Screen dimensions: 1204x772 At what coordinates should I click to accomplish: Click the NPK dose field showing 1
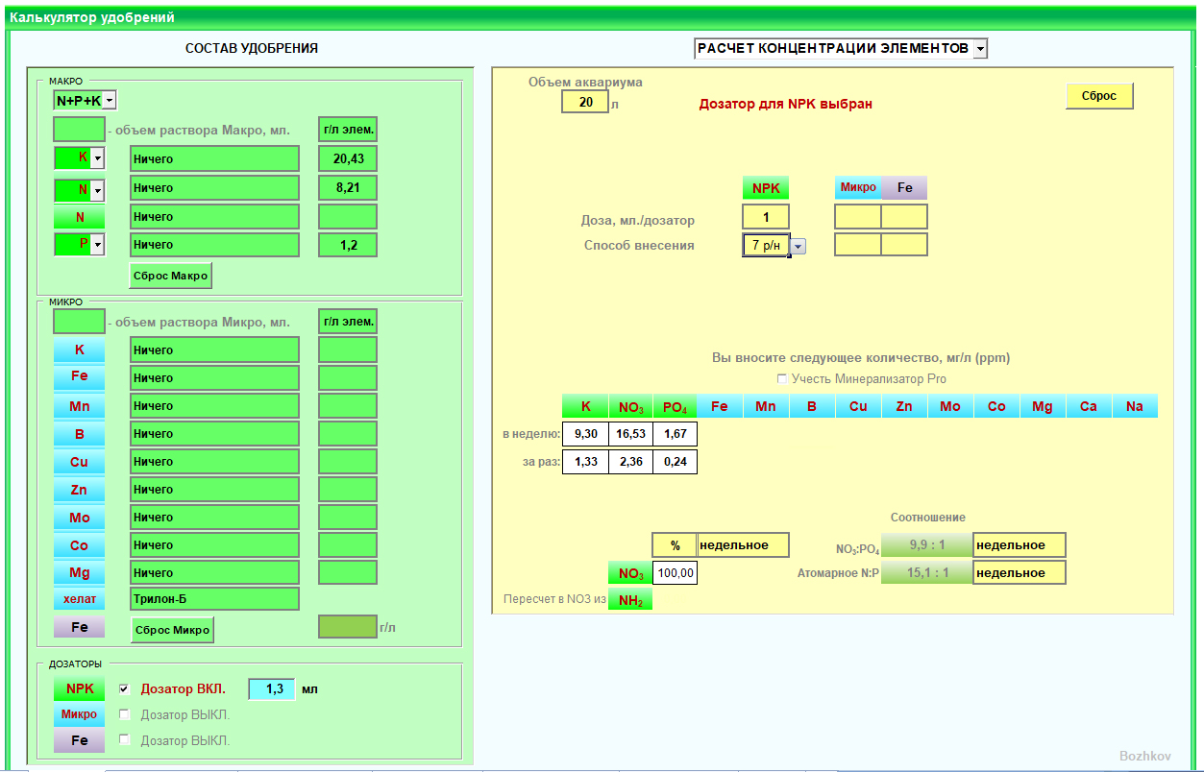point(766,218)
